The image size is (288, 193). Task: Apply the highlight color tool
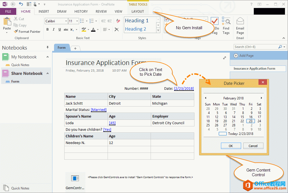pyautogui.click(x=83, y=29)
